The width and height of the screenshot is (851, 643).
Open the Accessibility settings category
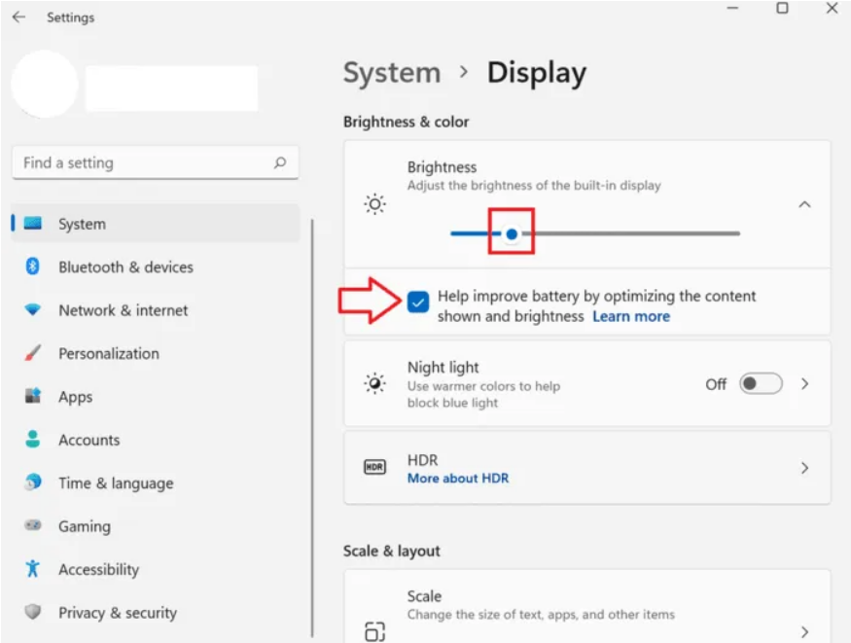pyautogui.click(x=98, y=570)
